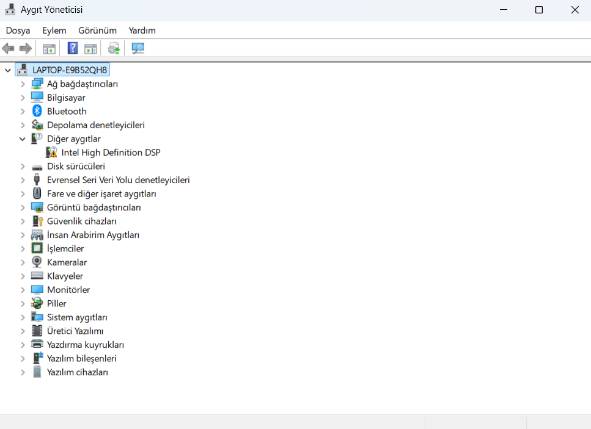
Task: Select the Yazılım bileşenleri label
Action: [81, 358]
